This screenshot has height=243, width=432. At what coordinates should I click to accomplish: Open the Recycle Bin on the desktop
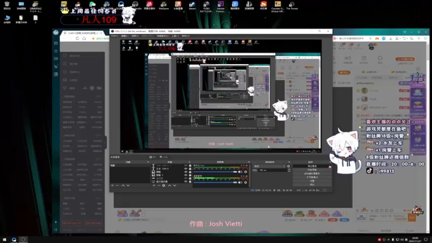(x=7, y=5)
